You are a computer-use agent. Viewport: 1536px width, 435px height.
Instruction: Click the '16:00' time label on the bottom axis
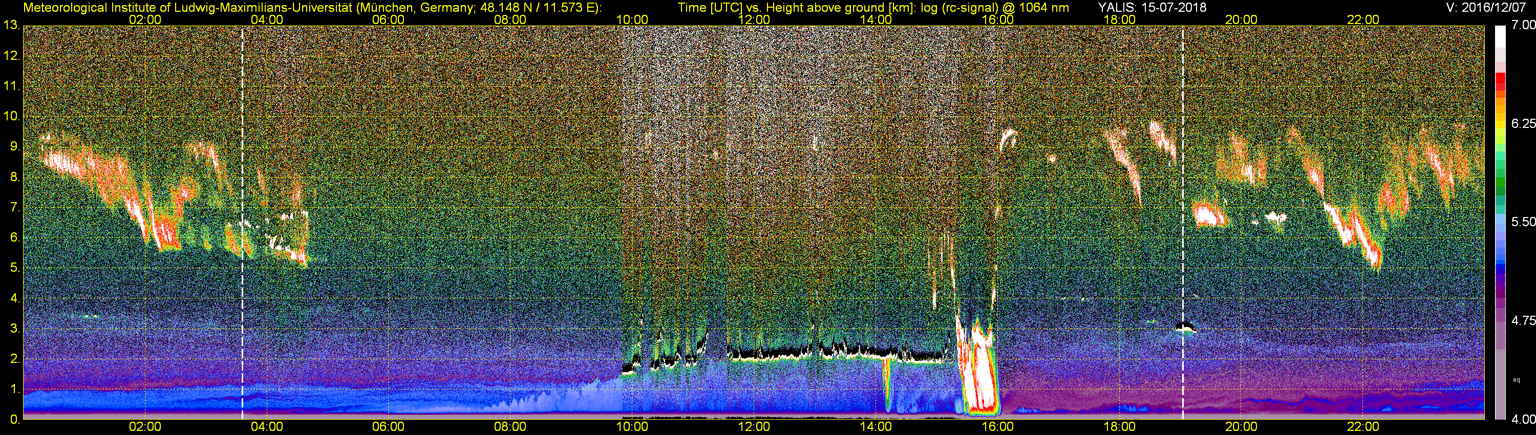click(997, 427)
